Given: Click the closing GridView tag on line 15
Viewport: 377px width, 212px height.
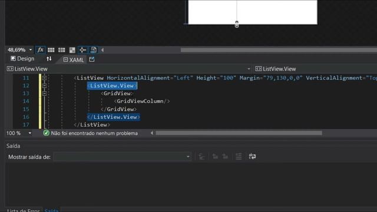Looking at the screenshot, I should (x=118, y=109).
